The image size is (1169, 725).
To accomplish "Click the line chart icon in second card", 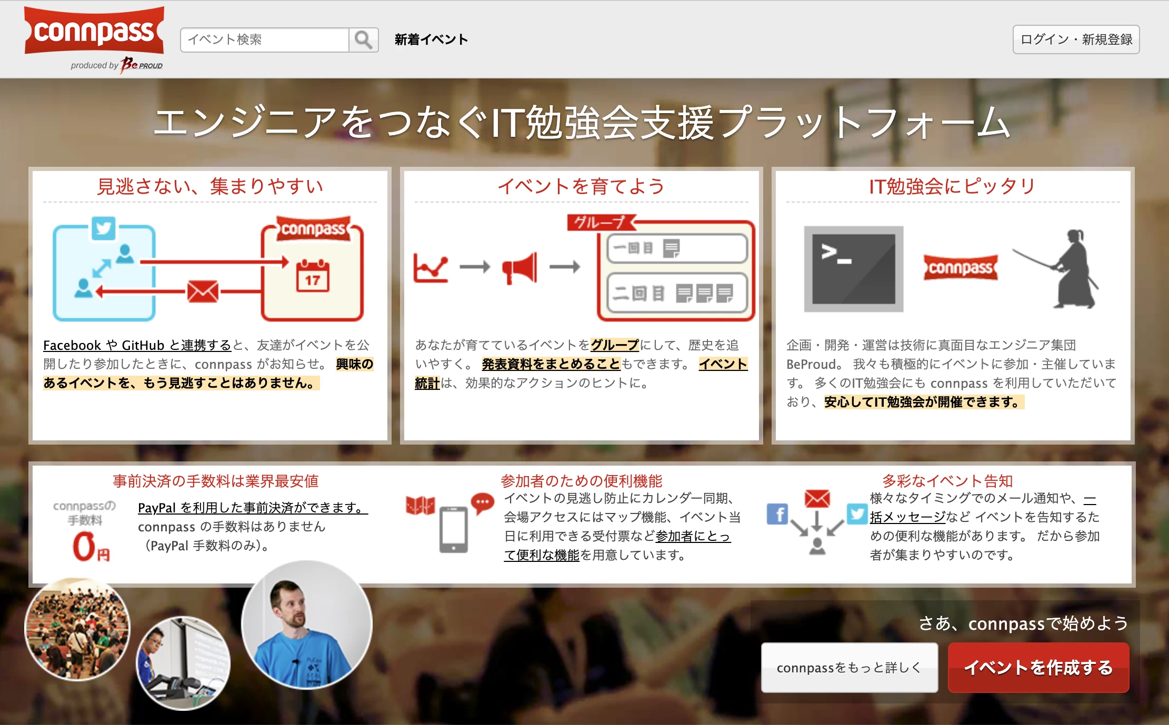I will [431, 268].
